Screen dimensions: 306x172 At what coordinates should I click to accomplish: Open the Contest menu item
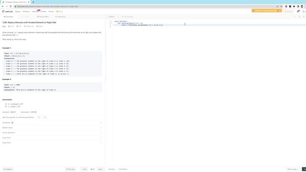point(44,11)
